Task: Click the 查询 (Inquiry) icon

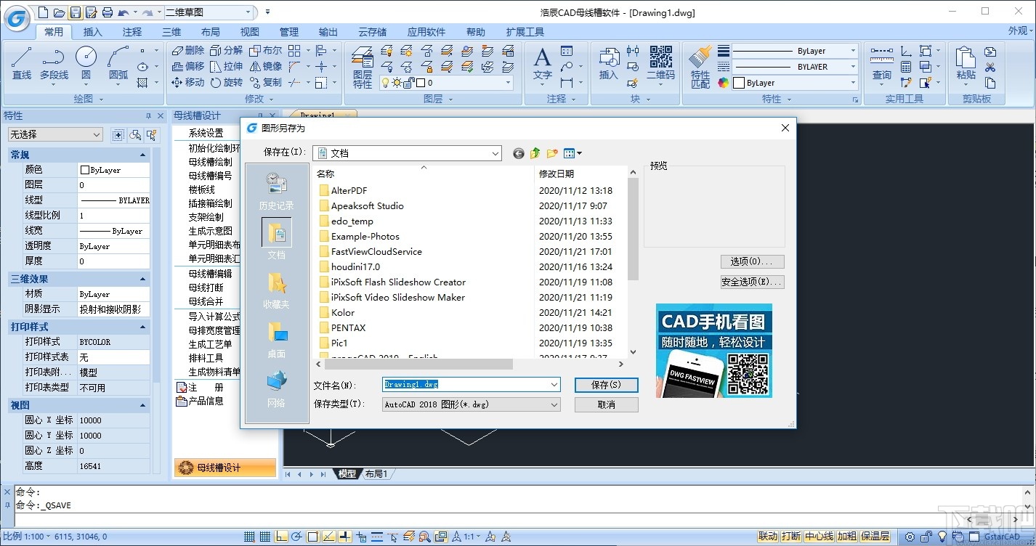Action: click(881, 58)
